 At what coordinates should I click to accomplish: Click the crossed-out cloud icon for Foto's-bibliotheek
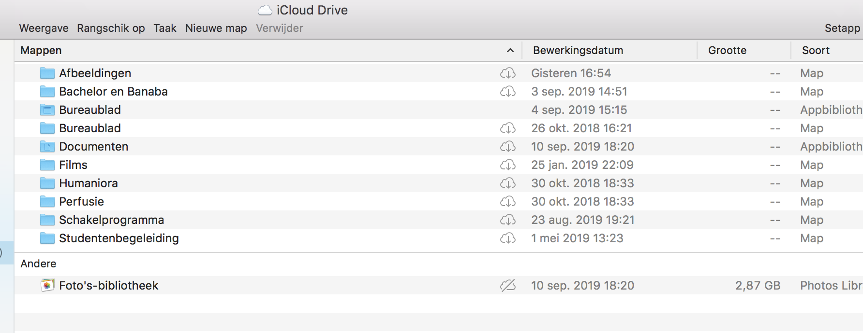(507, 286)
